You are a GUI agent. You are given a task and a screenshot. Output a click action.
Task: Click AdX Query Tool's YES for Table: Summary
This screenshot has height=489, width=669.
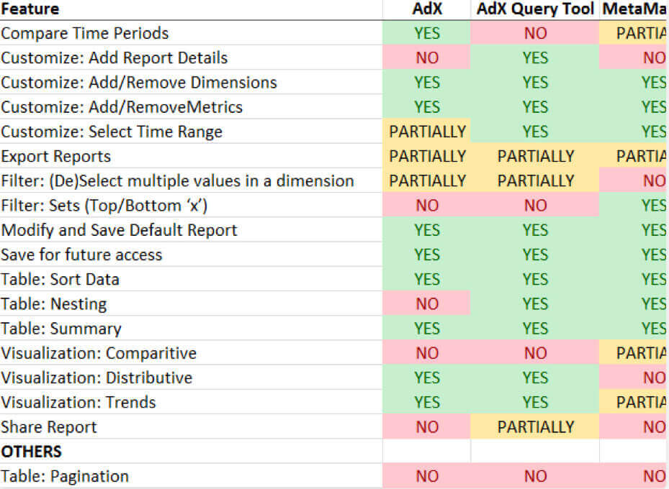tap(535, 329)
